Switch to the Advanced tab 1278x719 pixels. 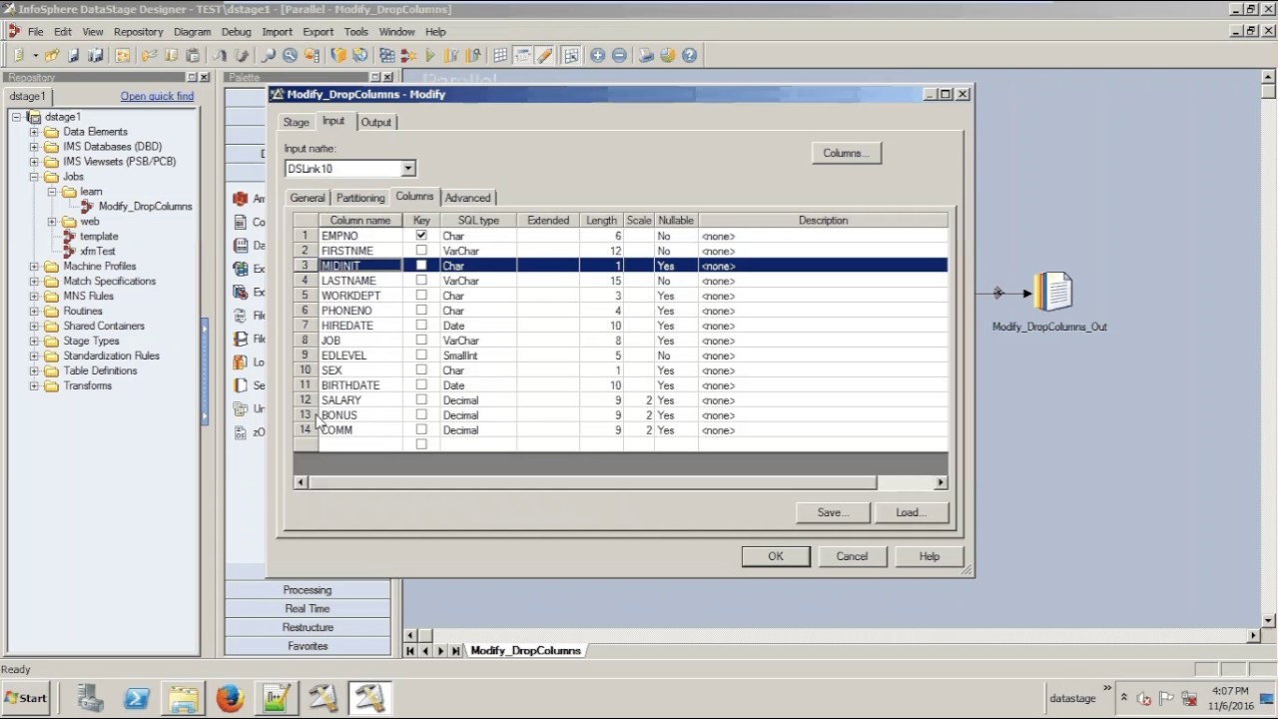(x=467, y=198)
